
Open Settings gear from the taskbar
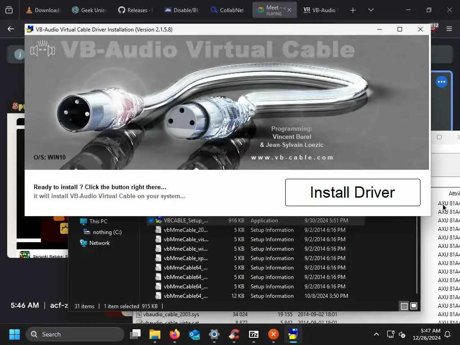pyautogui.click(x=214, y=334)
